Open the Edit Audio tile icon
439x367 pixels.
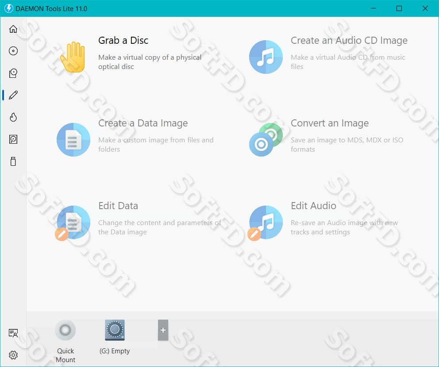(x=266, y=223)
